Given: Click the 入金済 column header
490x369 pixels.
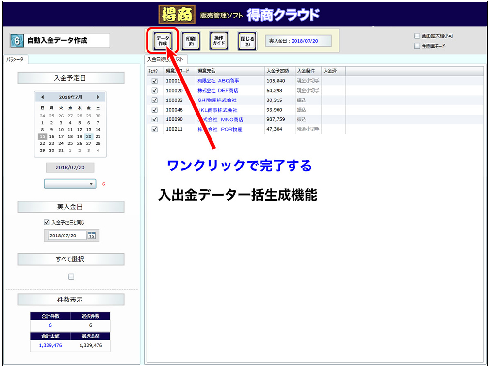Looking at the screenshot, I should coord(333,71).
